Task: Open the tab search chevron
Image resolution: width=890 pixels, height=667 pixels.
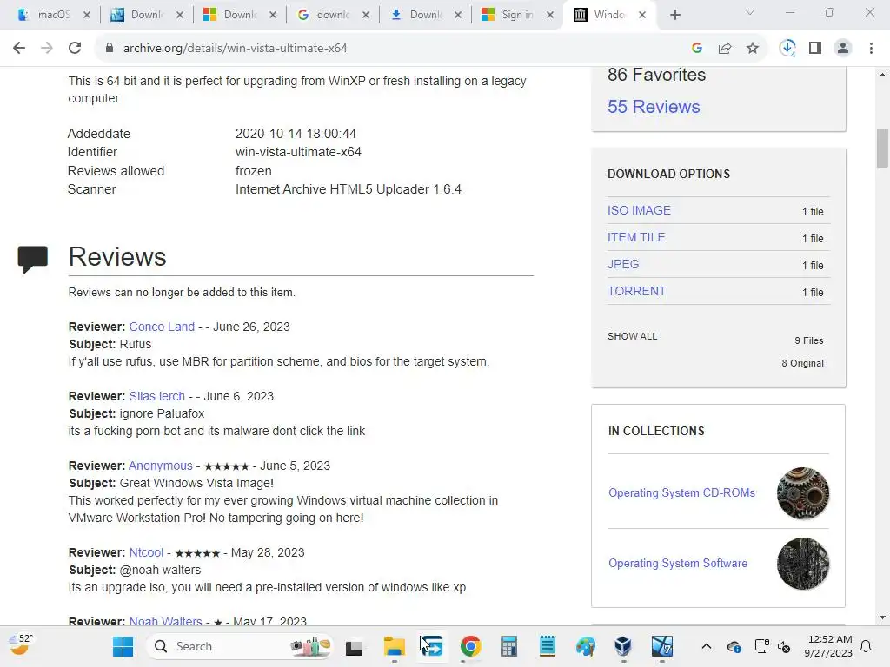Action: click(750, 12)
